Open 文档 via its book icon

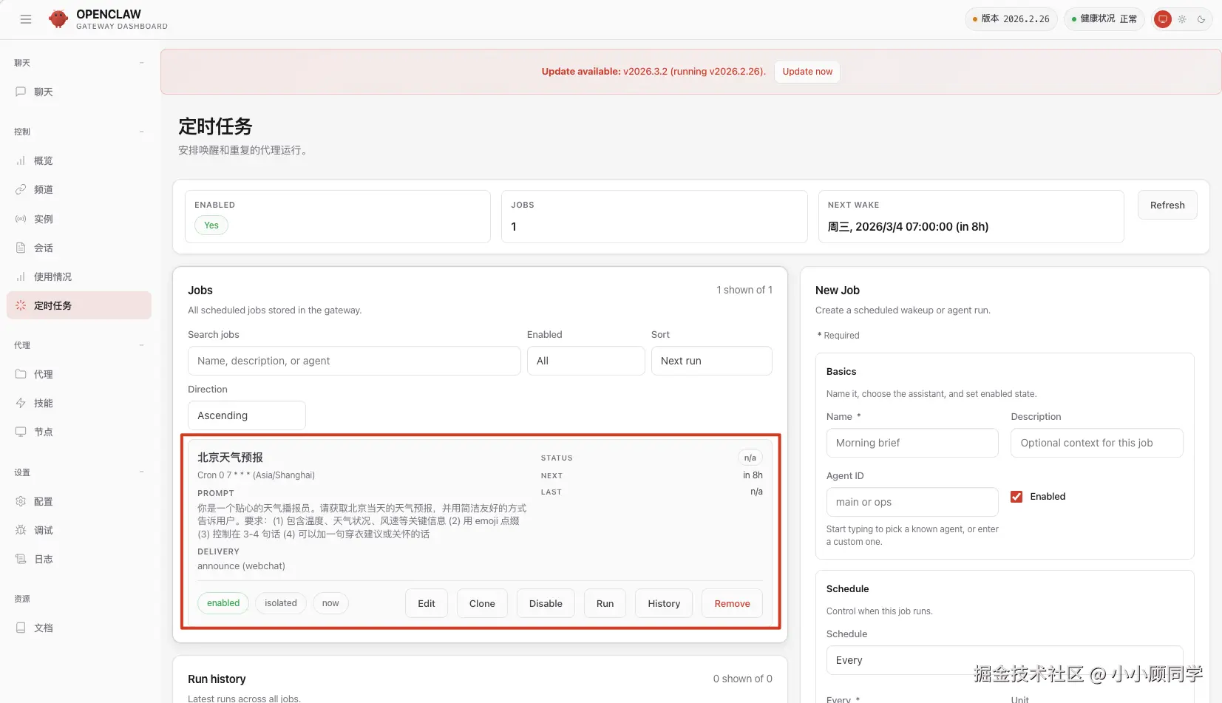(21, 628)
